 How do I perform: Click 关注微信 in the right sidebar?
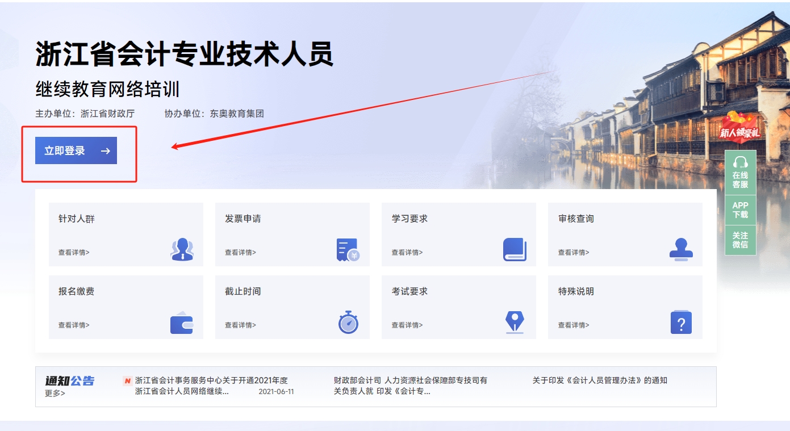click(740, 241)
